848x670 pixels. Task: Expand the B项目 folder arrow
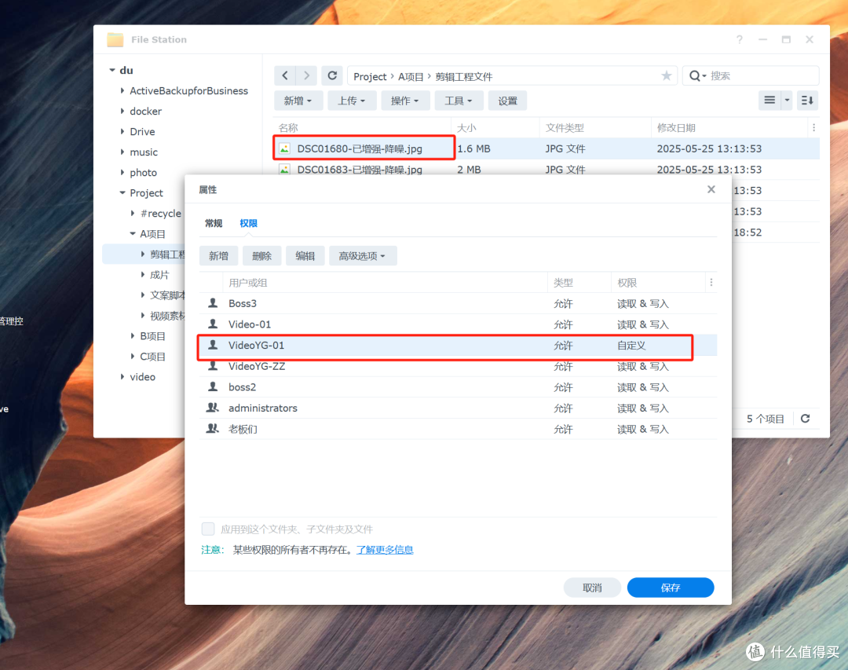tap(133, 336)
